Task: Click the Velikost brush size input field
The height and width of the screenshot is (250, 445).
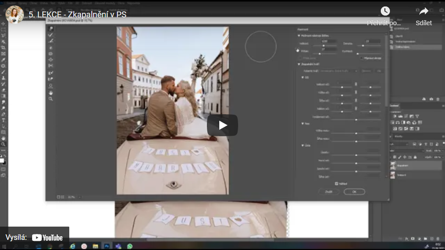Action: 328,41
